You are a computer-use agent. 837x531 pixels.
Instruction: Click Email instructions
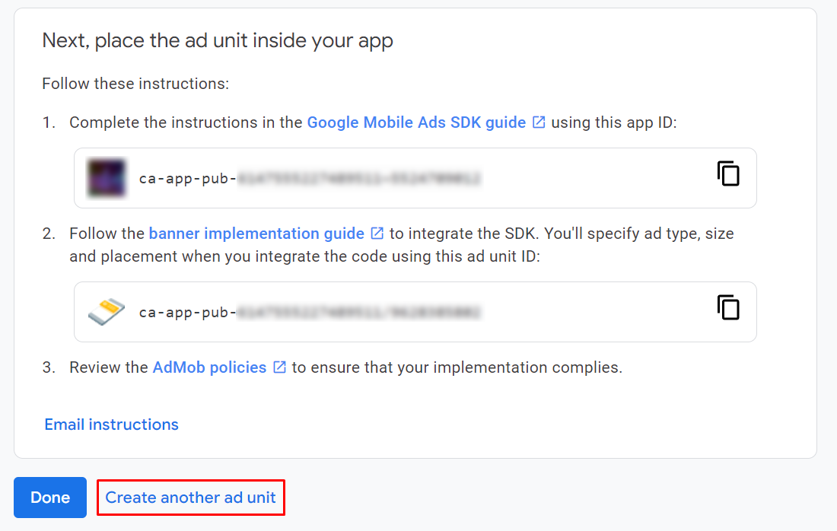pyautogui.click(x=111, y=424)
